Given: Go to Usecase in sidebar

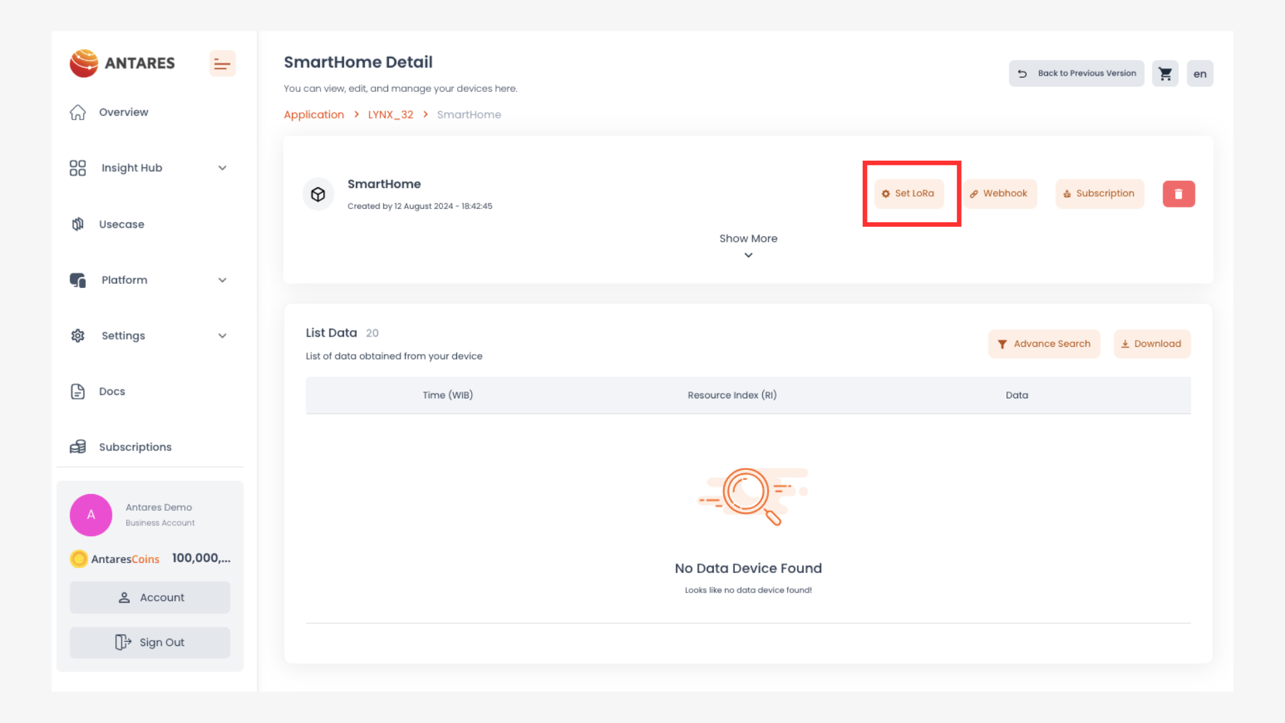Looking at the screenshot, I should [x=121, y=224].
